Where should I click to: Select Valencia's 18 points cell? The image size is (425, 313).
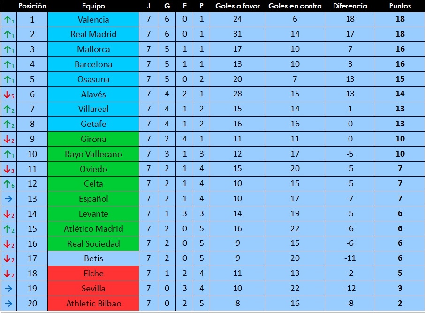(400, 20)
